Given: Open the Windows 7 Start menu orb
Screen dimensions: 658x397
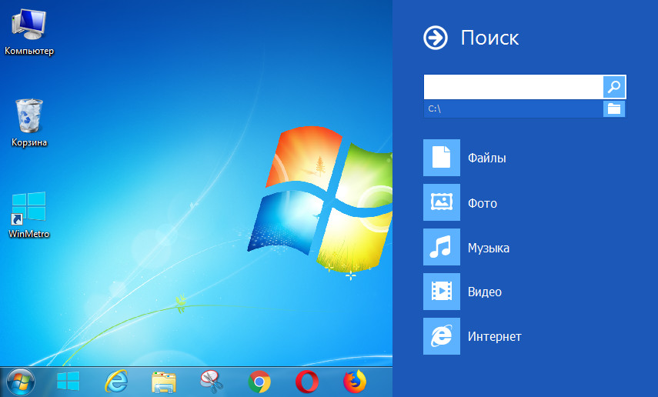Looking at the screenshot, I should [x=21, y=381].
